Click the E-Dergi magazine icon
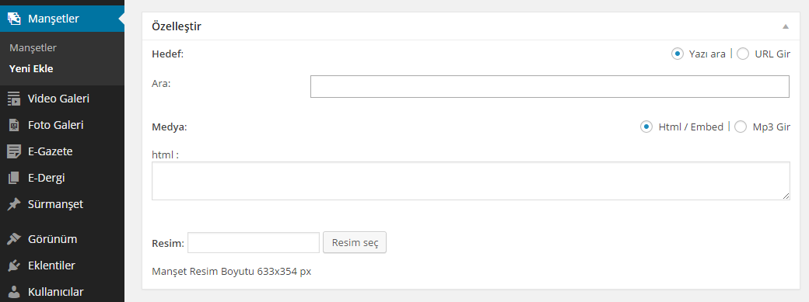 (14, 178)
